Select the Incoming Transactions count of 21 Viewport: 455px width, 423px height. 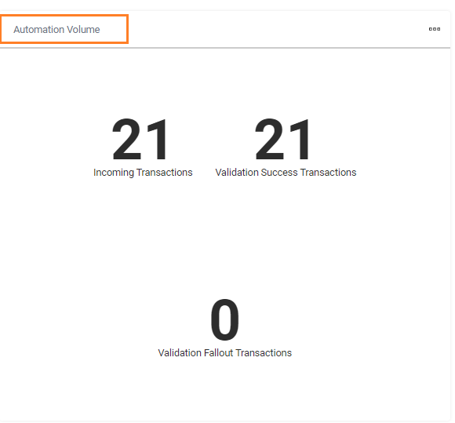click(140, 140)
